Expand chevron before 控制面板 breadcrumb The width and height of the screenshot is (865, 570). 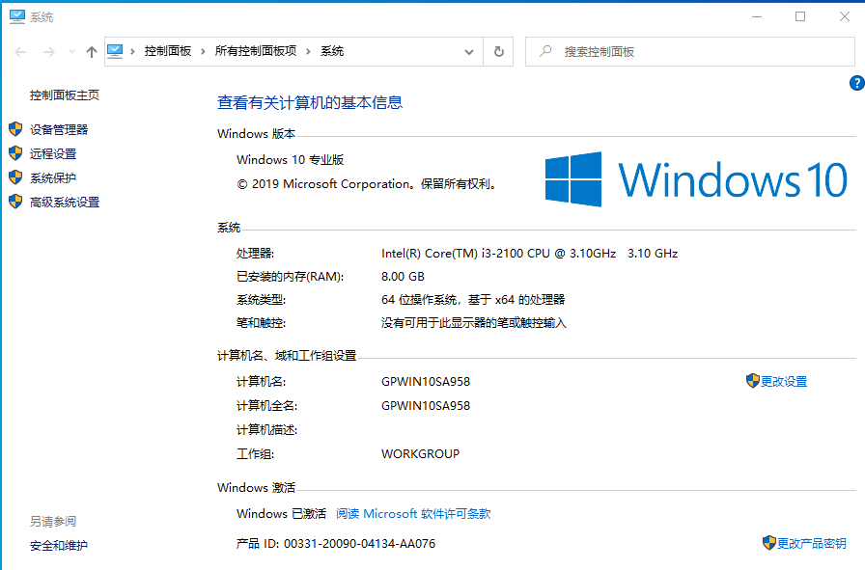tap(132, 52)
